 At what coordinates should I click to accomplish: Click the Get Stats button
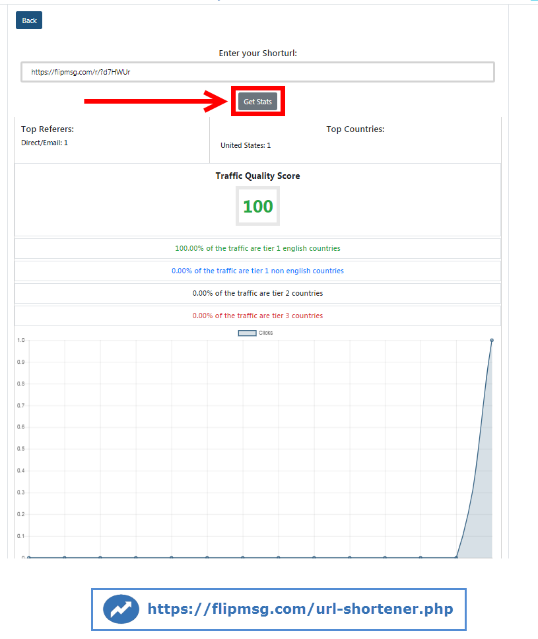pyautogui.click(x=257, y=102)
